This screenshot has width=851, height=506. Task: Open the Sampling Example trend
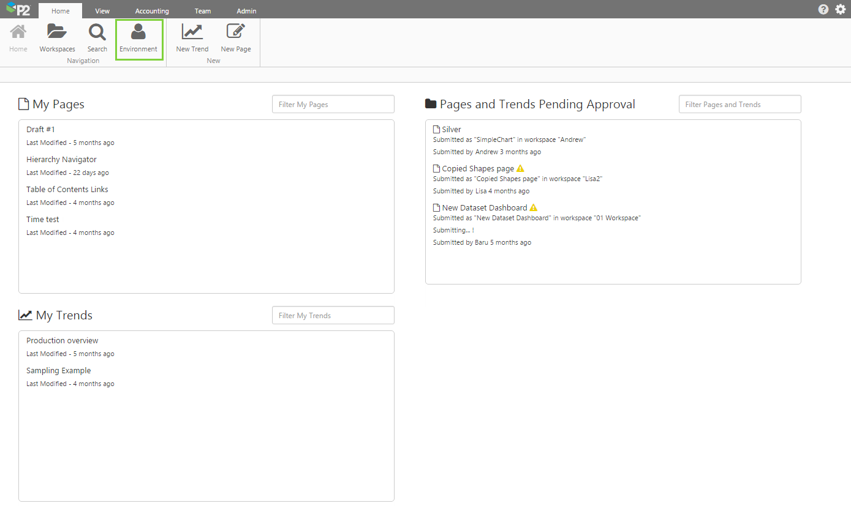pyautogui.click(x=59, y=371)
